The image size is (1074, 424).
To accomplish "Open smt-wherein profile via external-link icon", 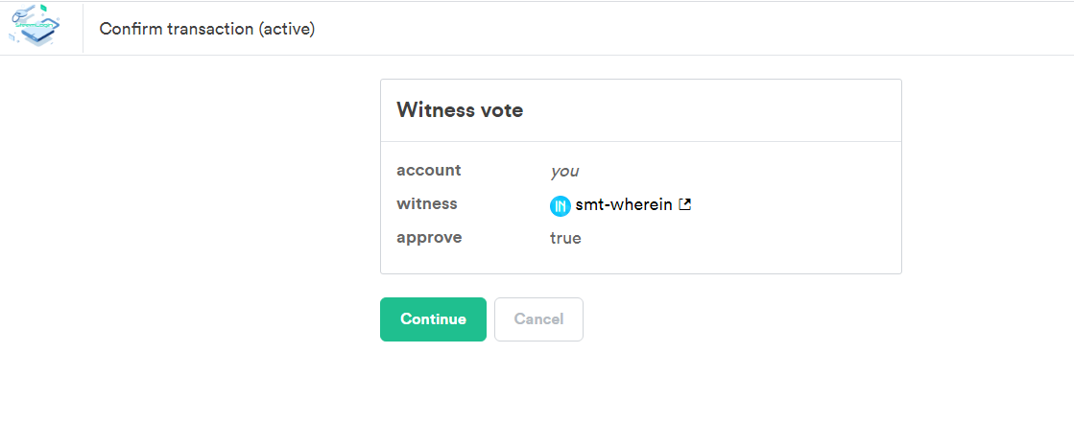I will pos(684,204).
